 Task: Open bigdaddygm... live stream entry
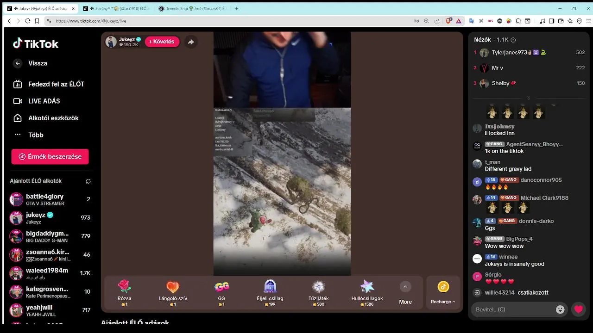click(x=50, y=236)
